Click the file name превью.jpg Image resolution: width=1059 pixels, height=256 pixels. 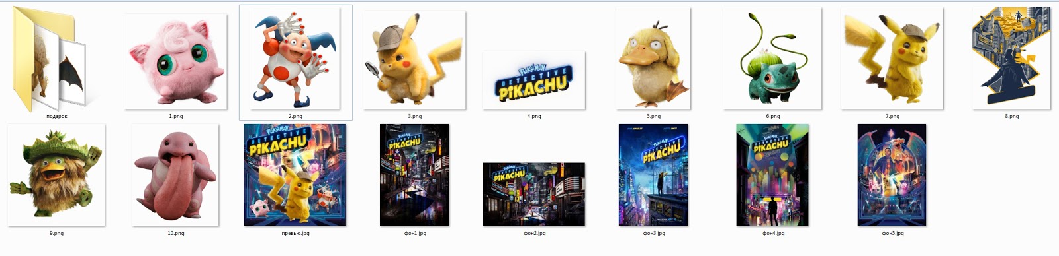coord(295,233)
